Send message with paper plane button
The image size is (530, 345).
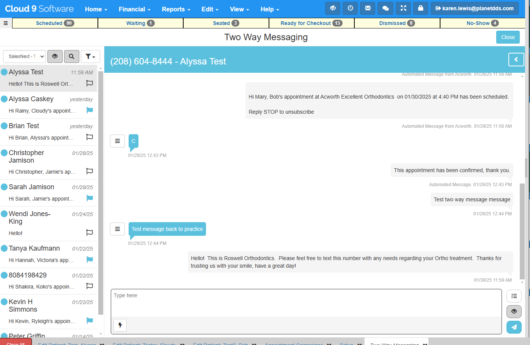coord(514,327)
